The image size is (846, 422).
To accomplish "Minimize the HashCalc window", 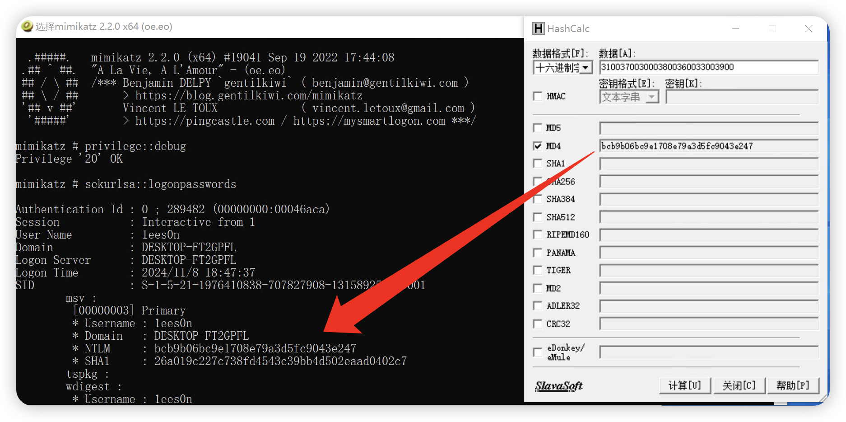I will [x=735, y=28].
